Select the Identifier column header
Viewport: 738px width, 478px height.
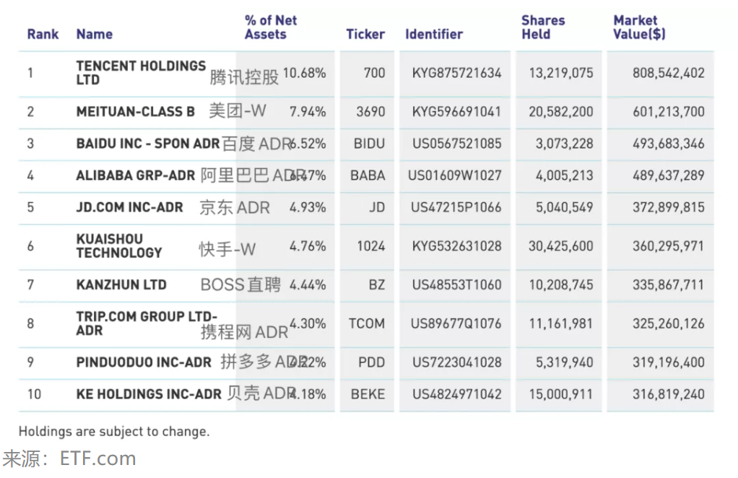tap(433, 34)
